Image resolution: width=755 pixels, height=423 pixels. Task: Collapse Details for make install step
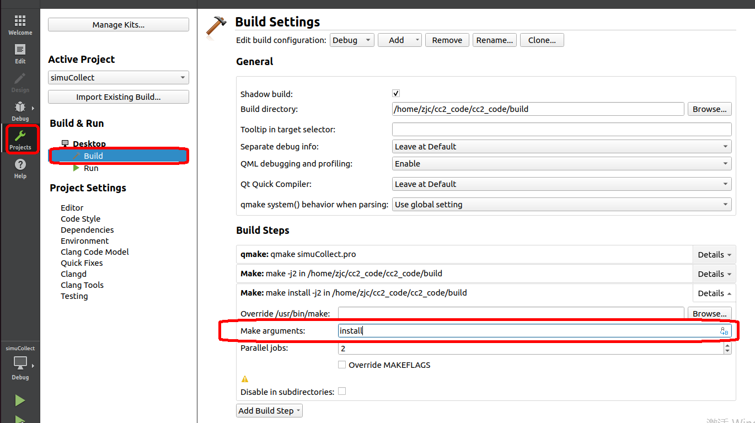714,293
